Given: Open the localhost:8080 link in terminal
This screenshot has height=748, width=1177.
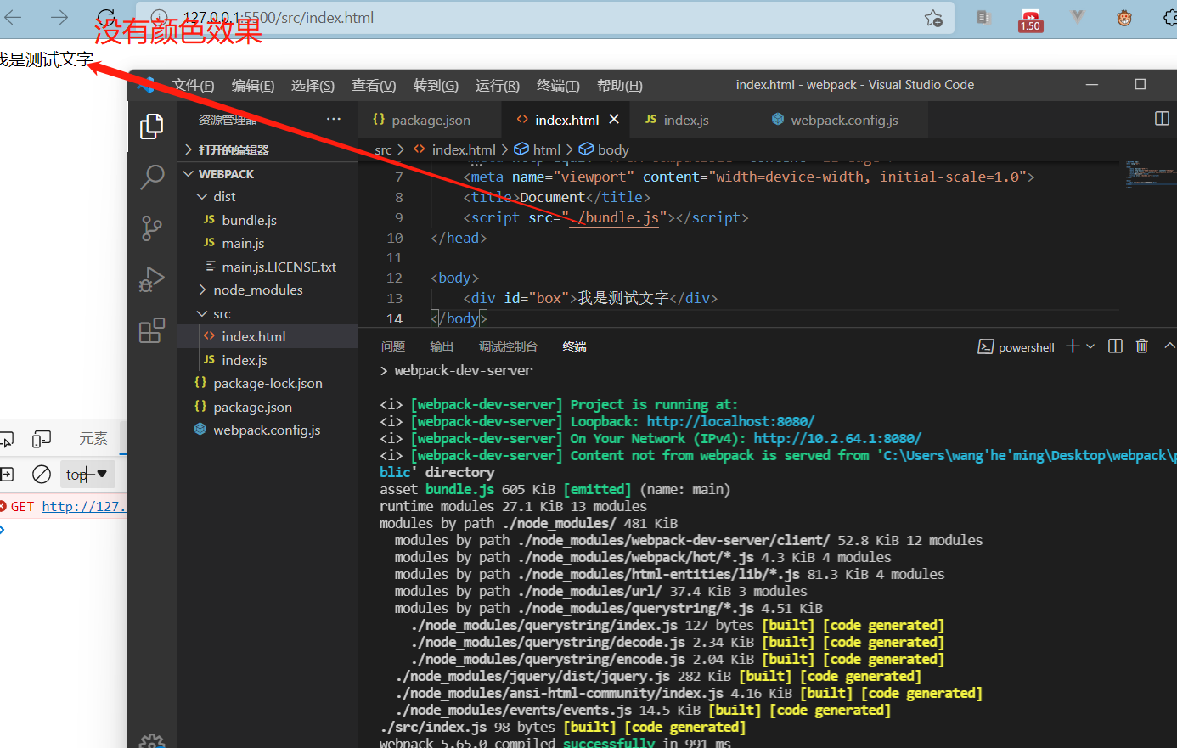Looking at the screenshot, I should point(730,421).
